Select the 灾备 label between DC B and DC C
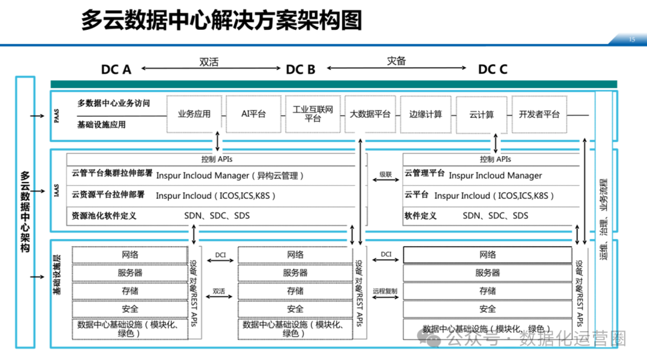 click(396, 61)
